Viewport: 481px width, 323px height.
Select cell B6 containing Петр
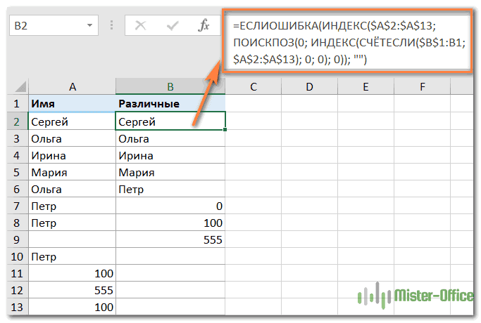coord(170,189)
